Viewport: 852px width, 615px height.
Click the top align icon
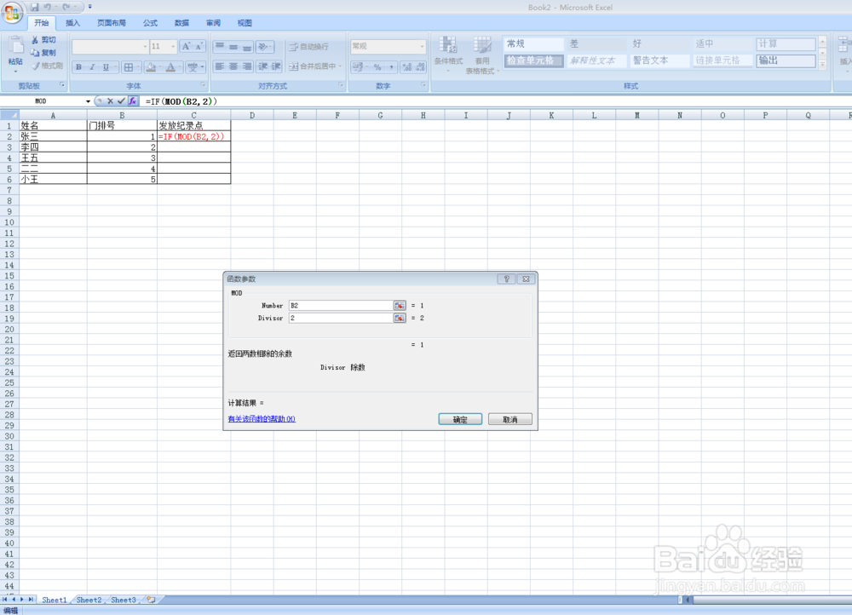(220, 47)
